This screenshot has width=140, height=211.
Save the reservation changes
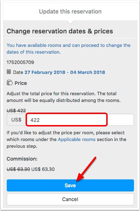point(70,185)
